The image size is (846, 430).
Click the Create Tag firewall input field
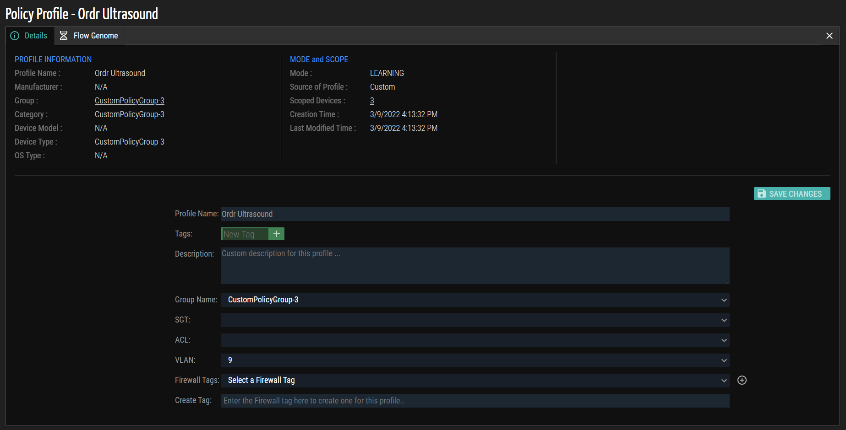[475, 401]
